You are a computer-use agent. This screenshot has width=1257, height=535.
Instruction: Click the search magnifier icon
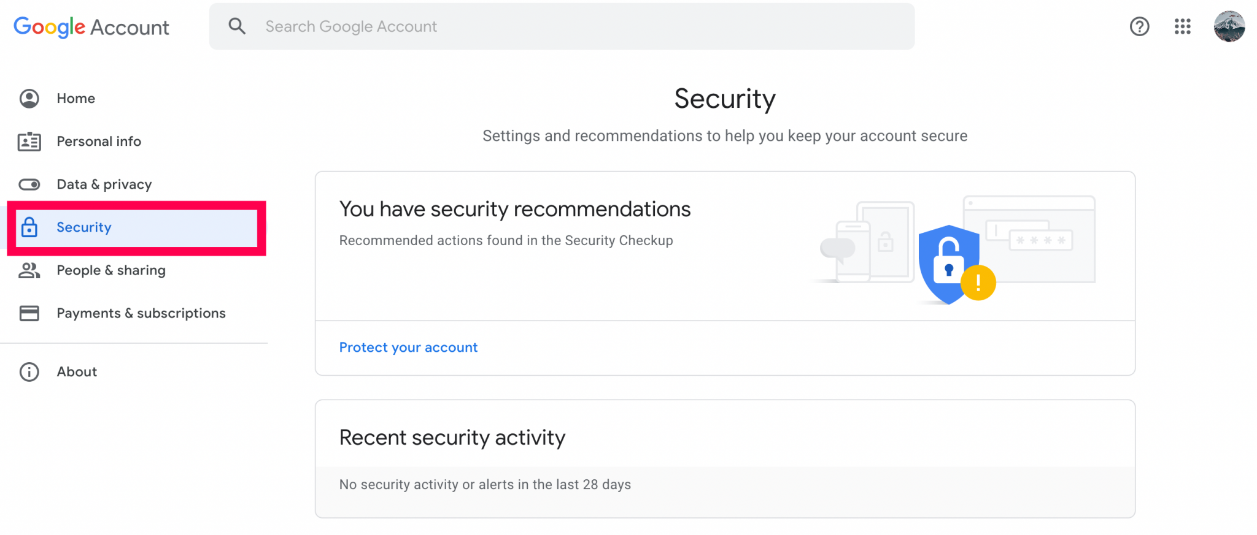(237, 26)
